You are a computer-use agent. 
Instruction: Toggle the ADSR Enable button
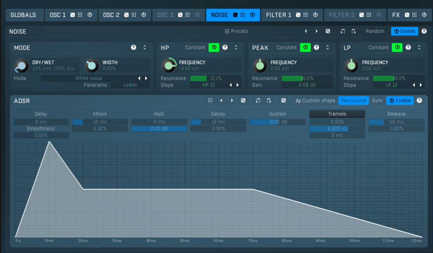[400, 100]
